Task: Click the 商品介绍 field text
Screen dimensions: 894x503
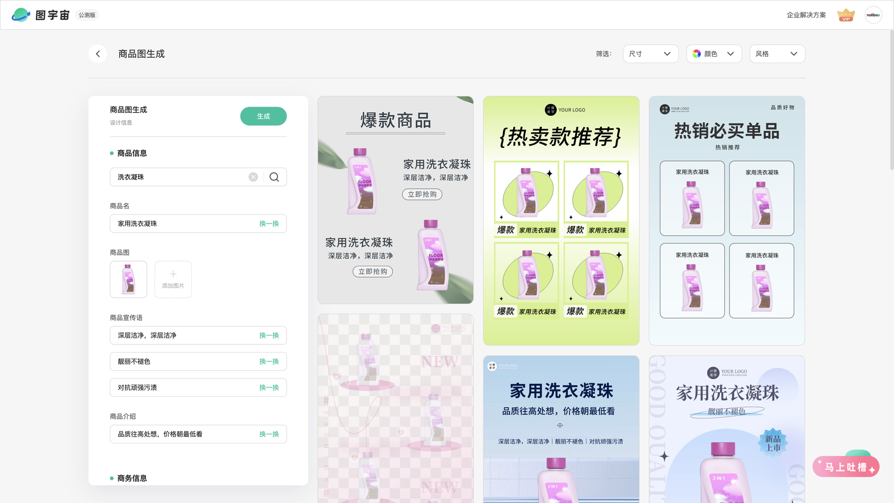Action: tap(160, 434)
